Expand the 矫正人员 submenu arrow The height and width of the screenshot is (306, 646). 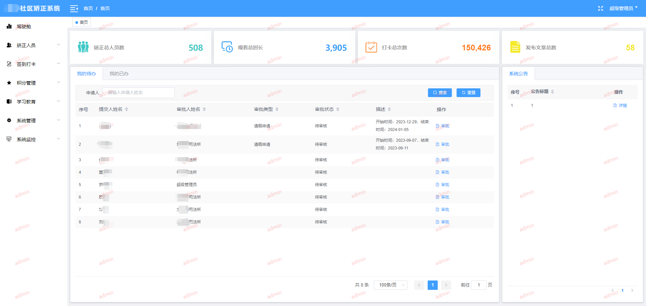point(59,45)
